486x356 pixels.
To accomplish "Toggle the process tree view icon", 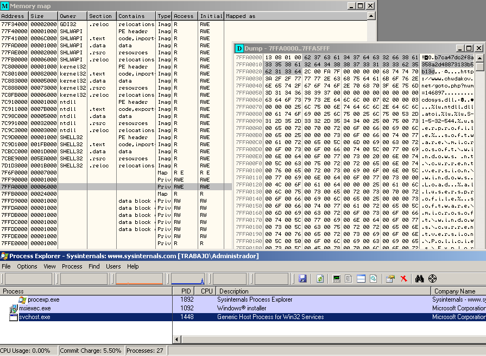I will point(349,279).
